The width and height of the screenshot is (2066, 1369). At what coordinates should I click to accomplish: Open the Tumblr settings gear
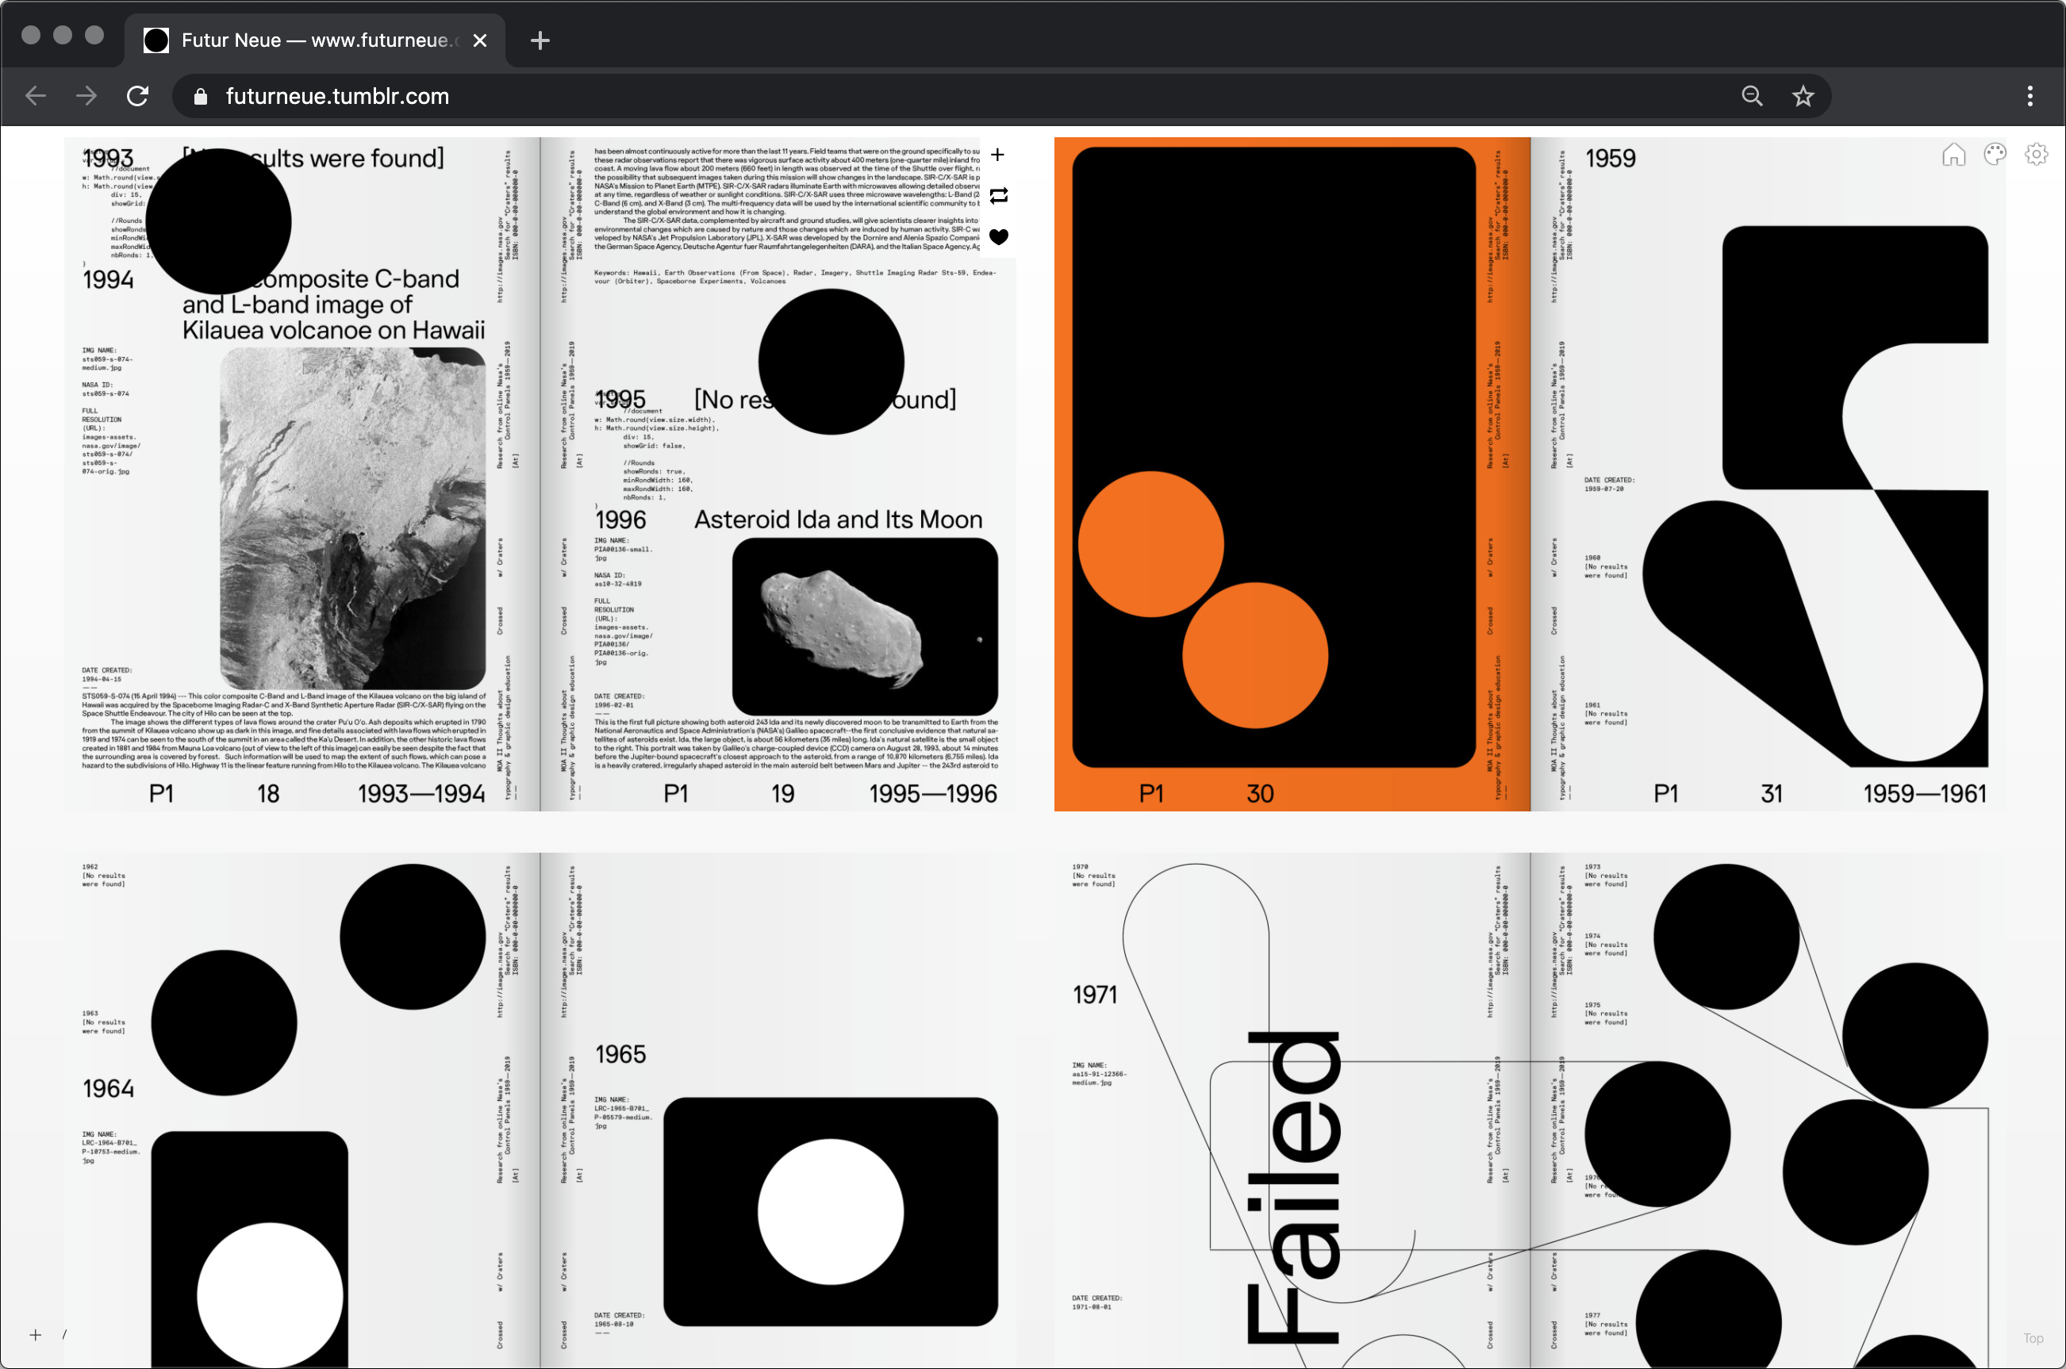2037,155
